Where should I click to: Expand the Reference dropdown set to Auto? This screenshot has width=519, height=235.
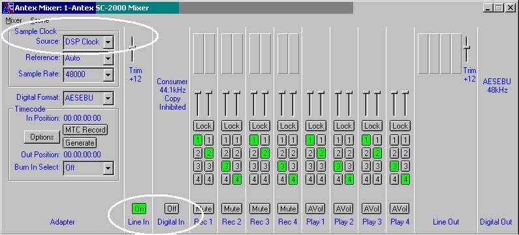(x=108, y=59)
